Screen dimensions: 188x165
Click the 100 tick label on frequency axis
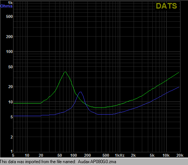(74, 155)
